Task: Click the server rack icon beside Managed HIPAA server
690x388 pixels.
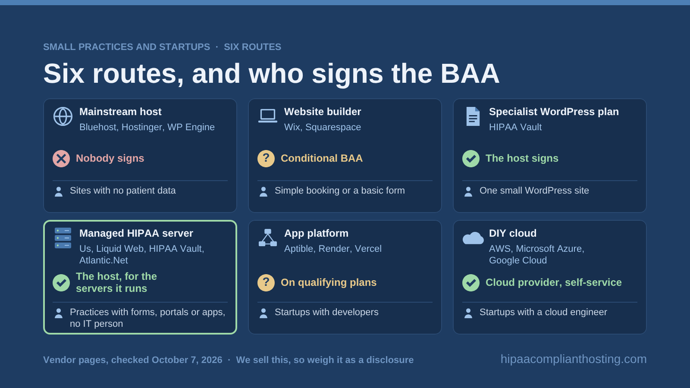Action: pyautogui.click(x=63, y=238)
